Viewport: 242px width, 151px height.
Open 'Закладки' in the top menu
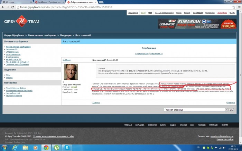point(198,13)
